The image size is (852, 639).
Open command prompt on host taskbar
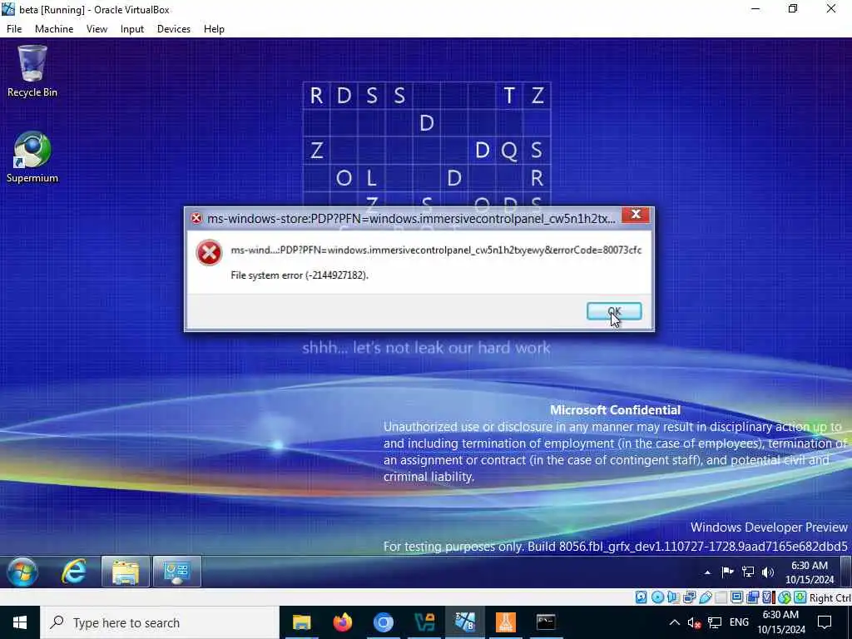coord(546,622)
